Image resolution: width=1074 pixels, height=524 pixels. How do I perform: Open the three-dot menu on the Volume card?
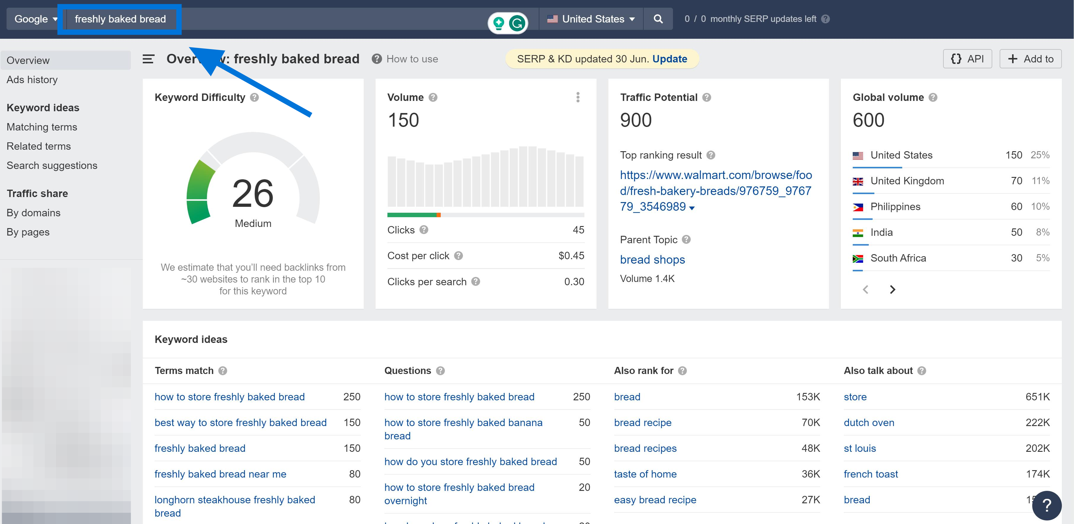pyautogui.click(x=578, y=97)
